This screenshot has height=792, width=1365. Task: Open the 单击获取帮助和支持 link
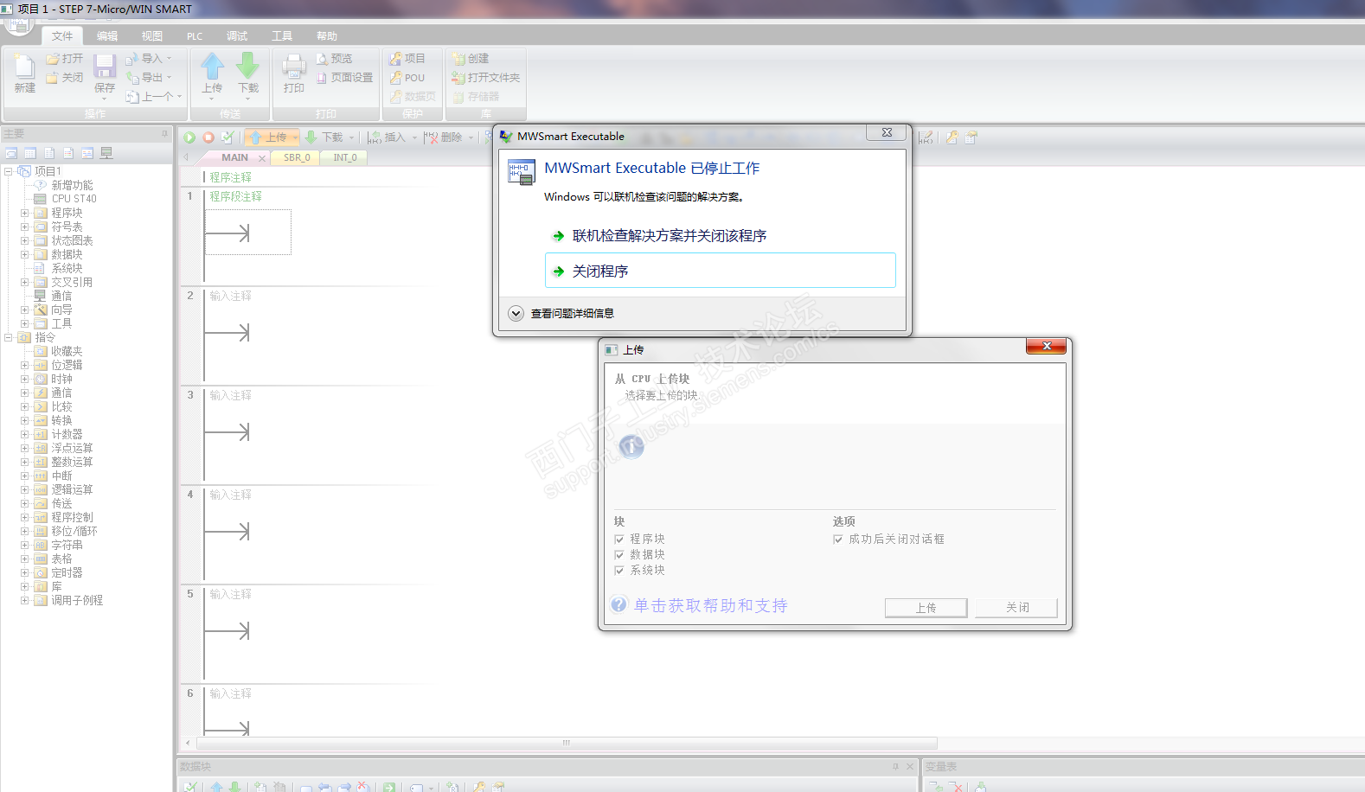[711, 605]
